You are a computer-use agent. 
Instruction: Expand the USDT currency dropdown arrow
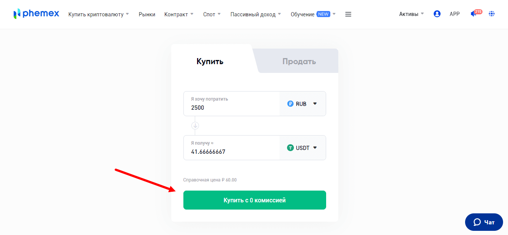(315, 148)
